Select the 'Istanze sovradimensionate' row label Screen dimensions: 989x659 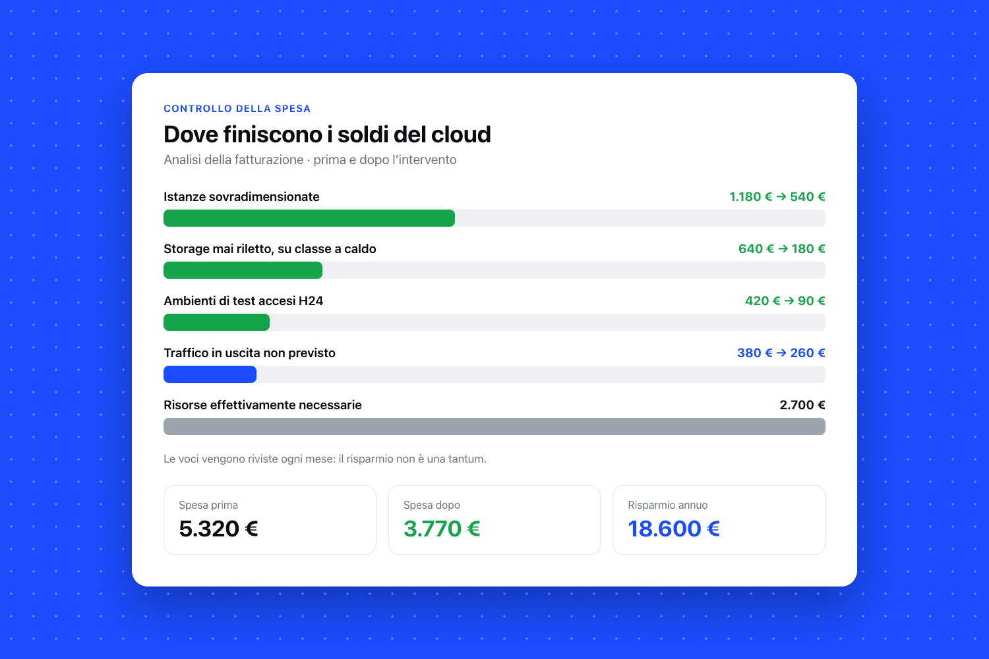click(241, 196)
